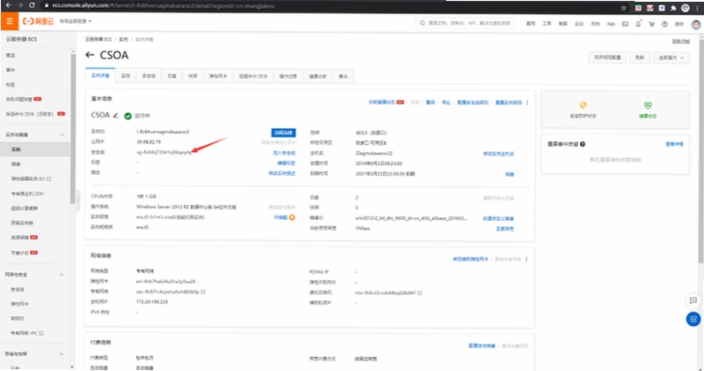Click the edit tags link
704x371 pixels.
[x=286, y=163]
